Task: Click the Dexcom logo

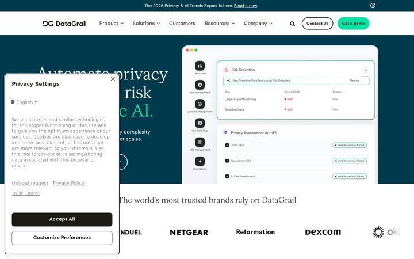Action: click(323, 232)
